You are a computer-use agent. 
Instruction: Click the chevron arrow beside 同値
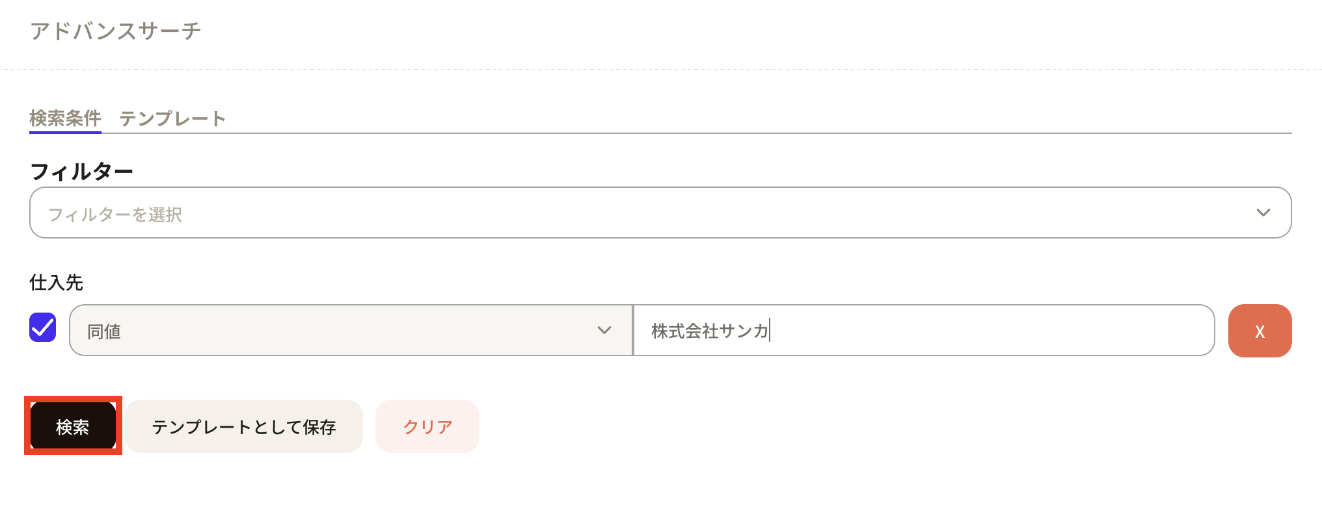coord(604,330)
